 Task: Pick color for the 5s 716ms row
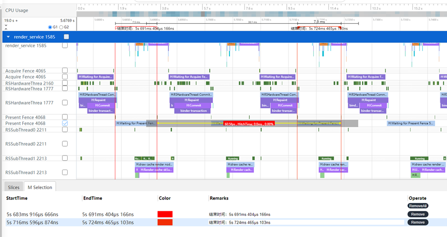pyautogui.click(x=165, y=223)
